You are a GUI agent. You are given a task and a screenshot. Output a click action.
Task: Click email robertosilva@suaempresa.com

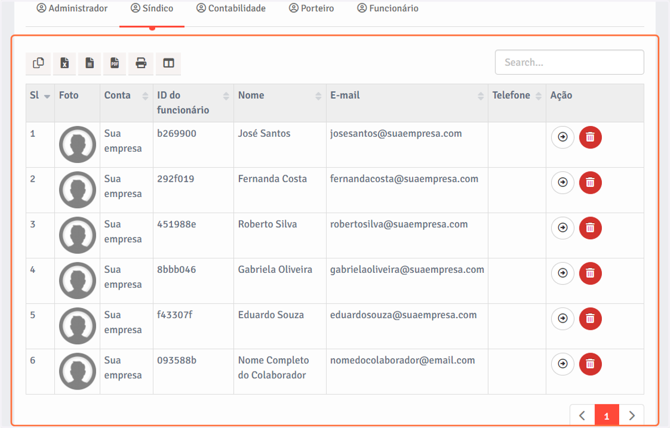399,224
